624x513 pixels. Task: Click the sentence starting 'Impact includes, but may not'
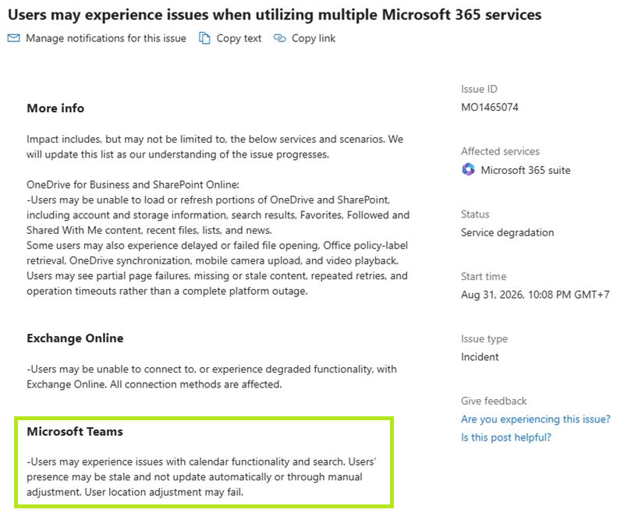[215, 147]
